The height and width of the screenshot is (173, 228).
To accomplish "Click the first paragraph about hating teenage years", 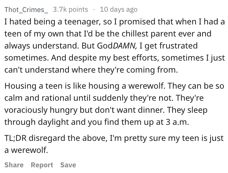I will 115,46.
